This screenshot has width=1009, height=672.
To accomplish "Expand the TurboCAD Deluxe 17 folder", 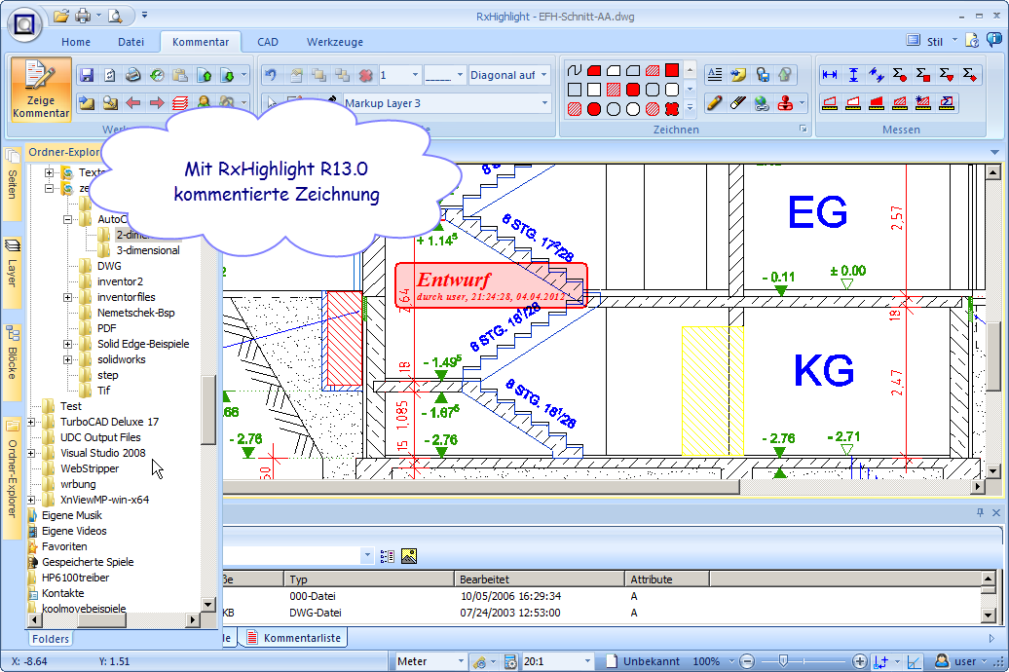I will pos(31,423).
